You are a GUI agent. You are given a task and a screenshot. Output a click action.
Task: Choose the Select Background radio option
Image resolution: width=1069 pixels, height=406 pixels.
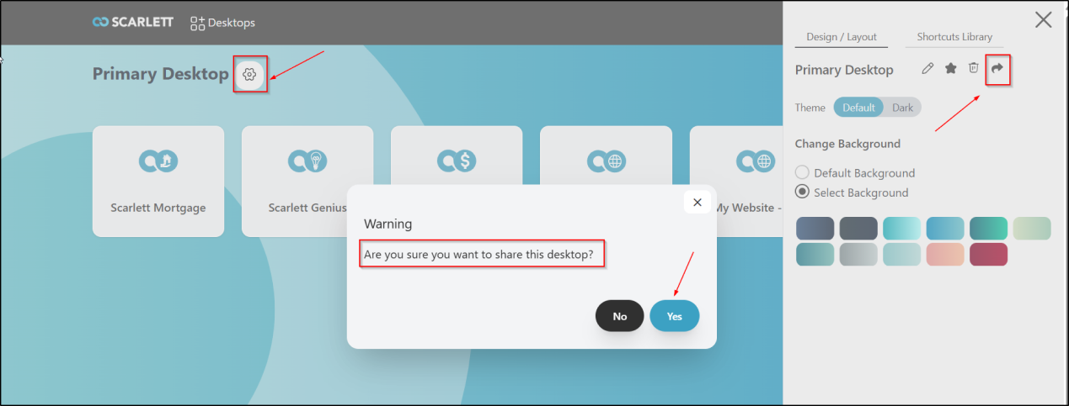point(803,192)
